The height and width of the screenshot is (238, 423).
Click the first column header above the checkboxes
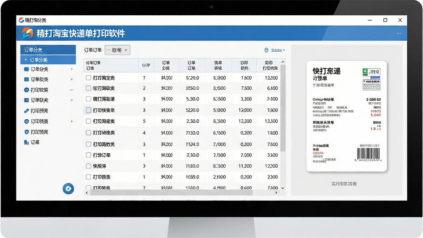111,65
